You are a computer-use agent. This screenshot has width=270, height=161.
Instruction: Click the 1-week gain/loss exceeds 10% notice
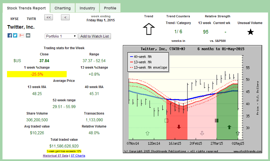click(x=64, y=151)
